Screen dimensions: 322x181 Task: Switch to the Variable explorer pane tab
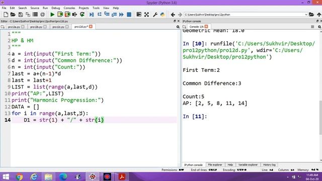click(248, 165)
